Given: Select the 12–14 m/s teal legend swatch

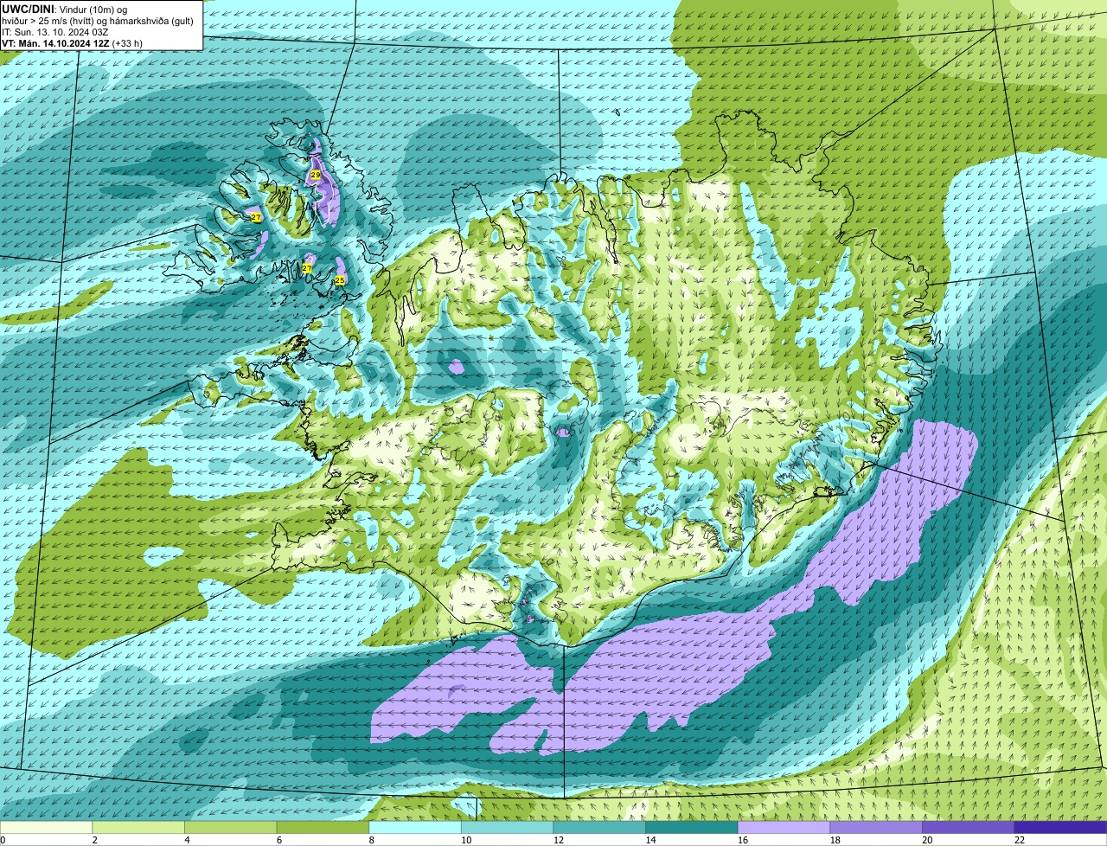Looking at the screenshot, I should coord(599,827).
